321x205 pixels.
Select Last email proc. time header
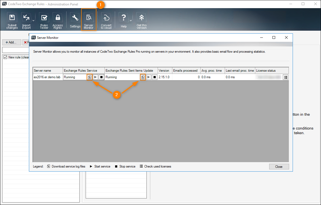240,71
